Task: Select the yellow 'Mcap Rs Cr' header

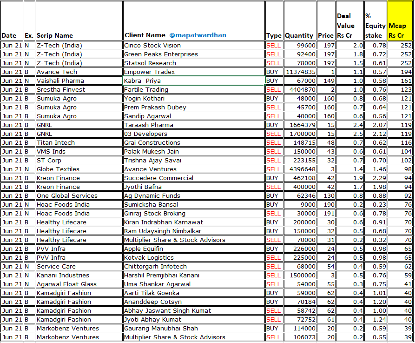Action: (400, 20)
